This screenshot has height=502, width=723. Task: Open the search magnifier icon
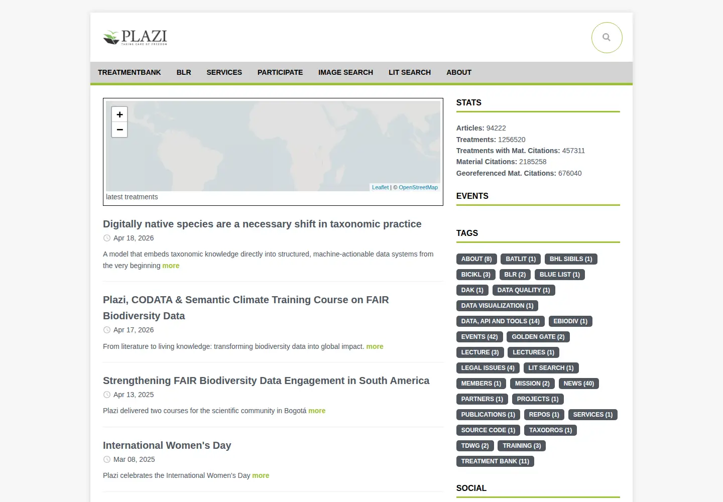pos(607,37)
